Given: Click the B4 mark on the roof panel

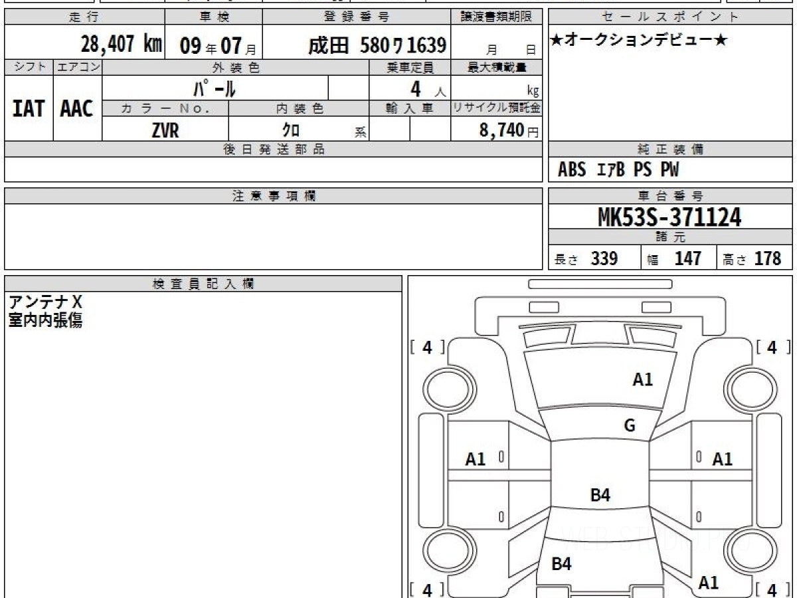Looking at the screenshot, I should pyautogui.click(x=600, y=494).
